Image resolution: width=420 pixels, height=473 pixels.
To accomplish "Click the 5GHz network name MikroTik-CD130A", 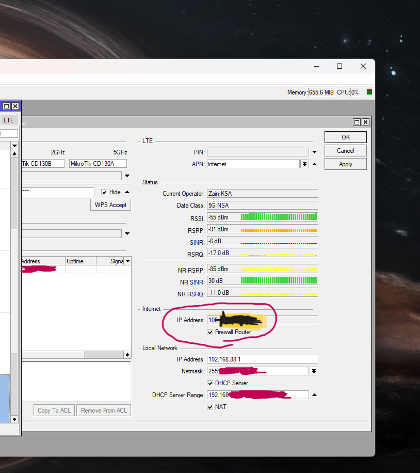I will click(98, 164).
